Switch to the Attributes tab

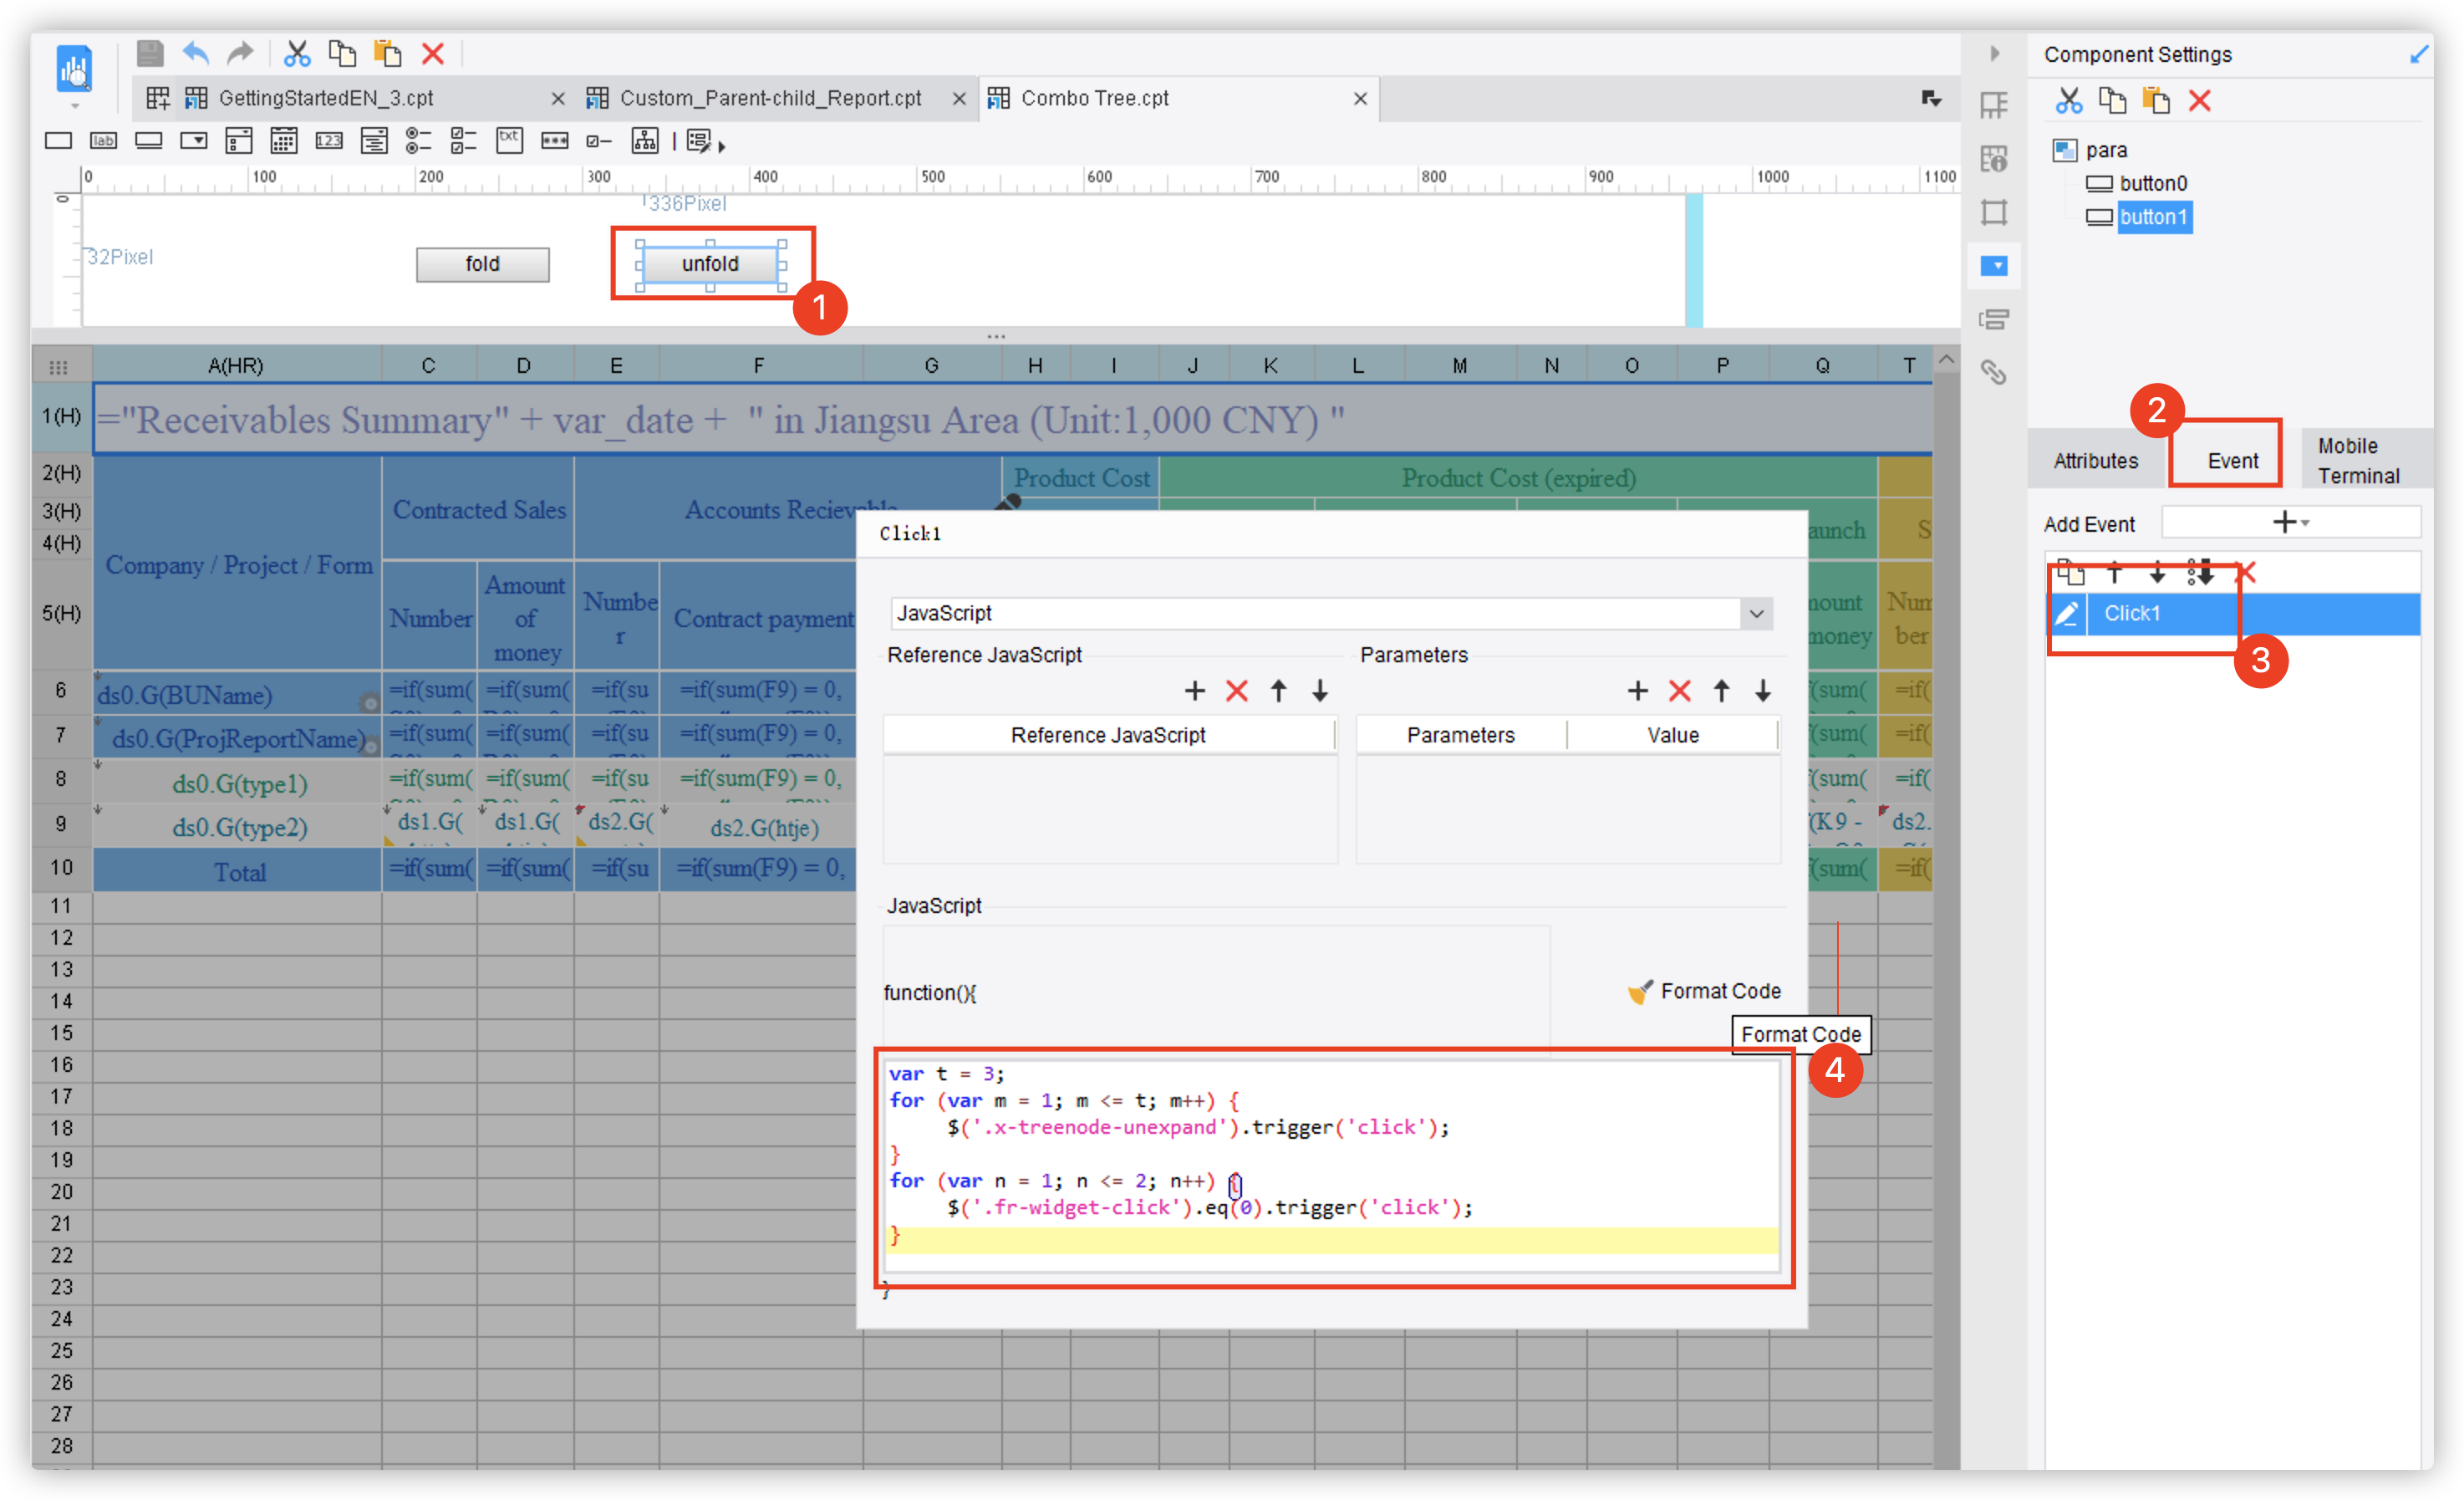pyautogui.click(x=2096, y=461)
